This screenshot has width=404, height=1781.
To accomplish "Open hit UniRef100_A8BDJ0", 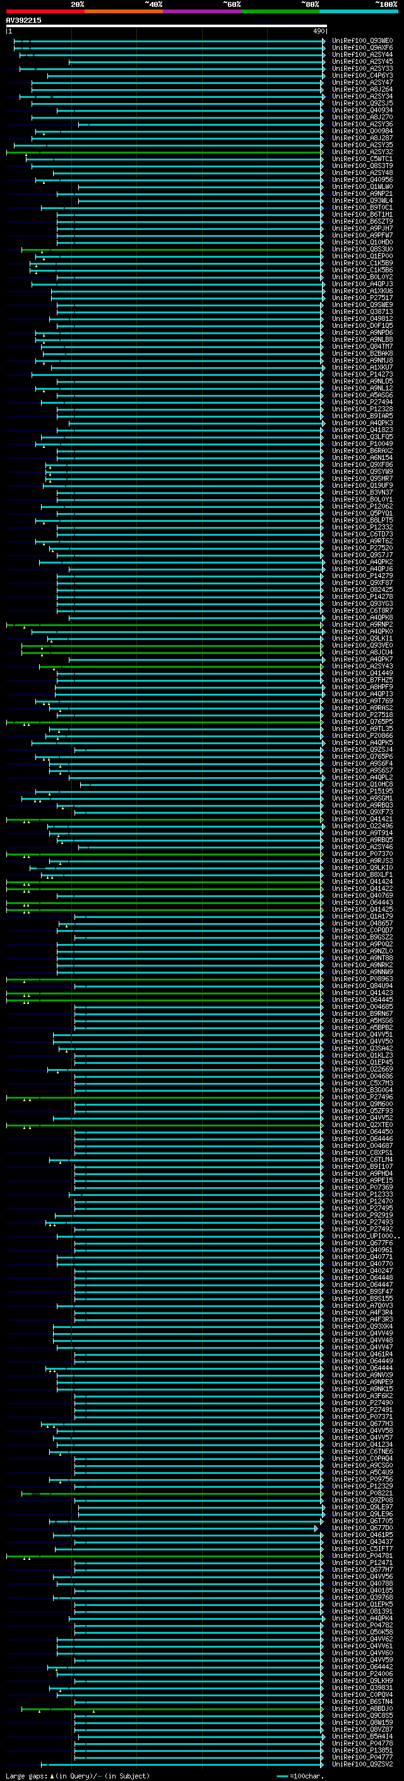I will (362, 1708).
